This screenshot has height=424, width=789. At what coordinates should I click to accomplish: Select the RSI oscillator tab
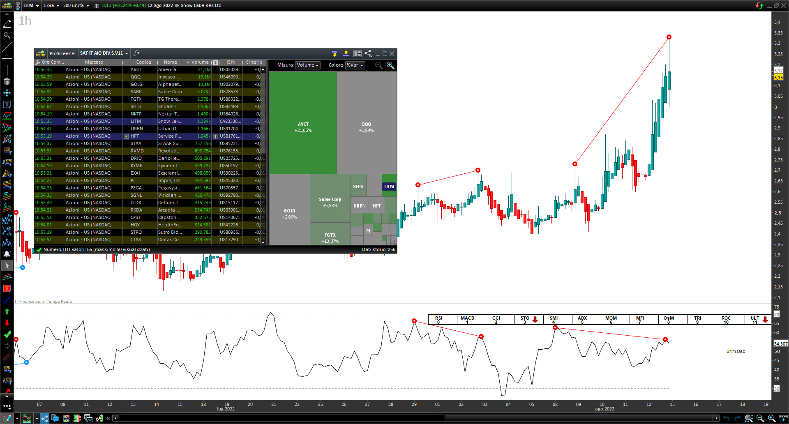click(x=443, y=320)
